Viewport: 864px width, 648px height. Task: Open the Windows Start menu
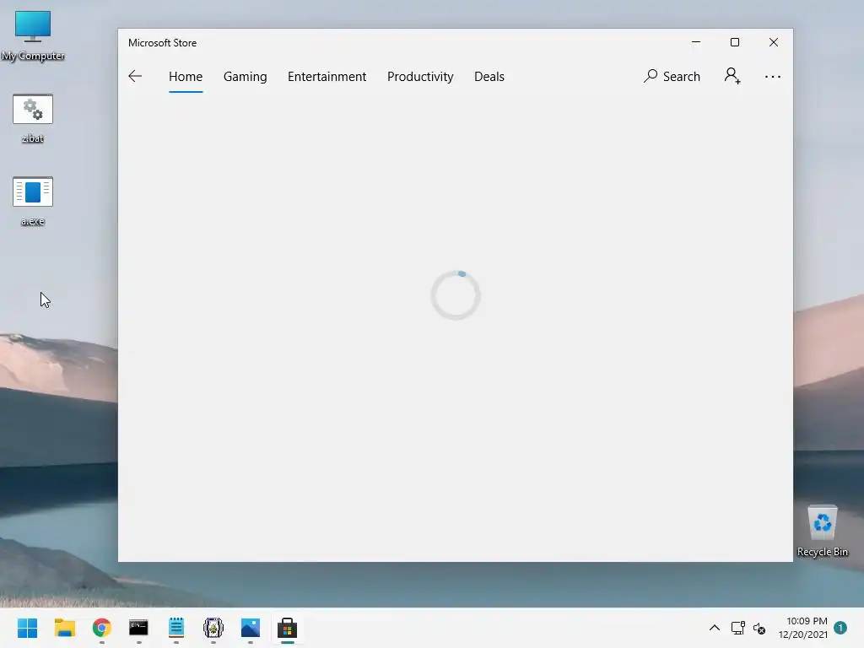click(28, 628)
